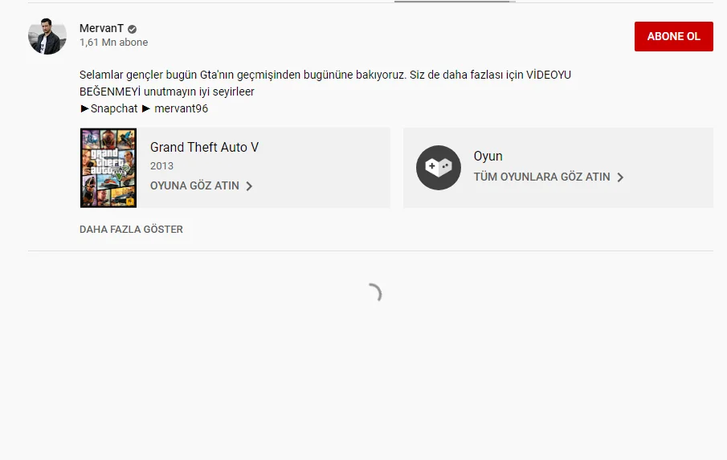Click TÜM OYUNLARA GÖZ ATIN link
The height and width of the screenshot is (460, 727).
541,177
